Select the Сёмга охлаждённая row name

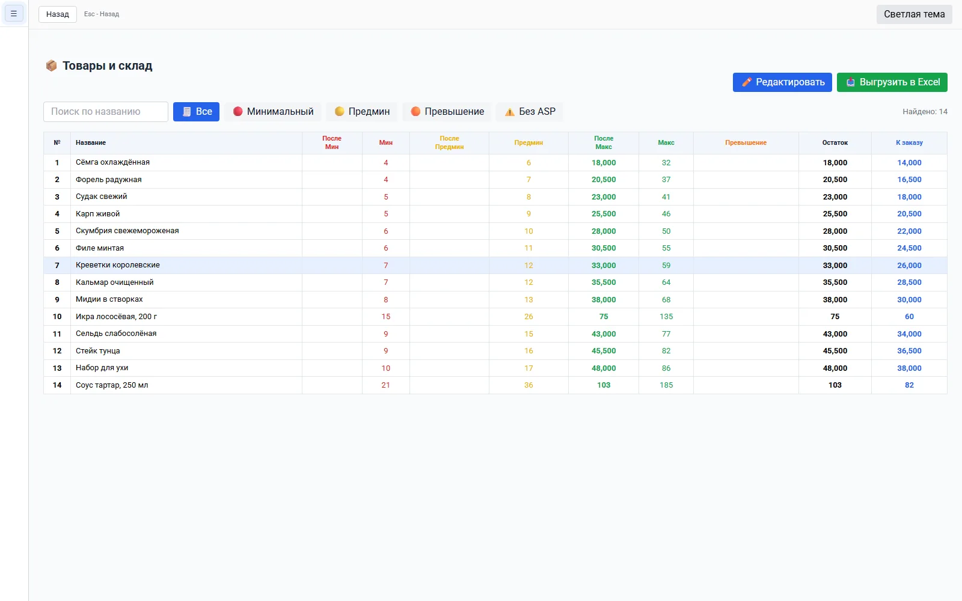112,162
